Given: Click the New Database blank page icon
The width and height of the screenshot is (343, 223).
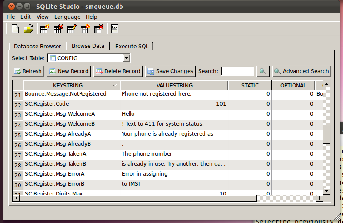Looking at the screenshot, I should click(15, 29).
